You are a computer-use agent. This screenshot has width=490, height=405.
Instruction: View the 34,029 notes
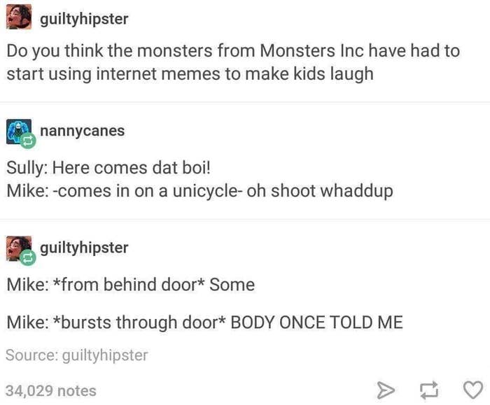51,391
